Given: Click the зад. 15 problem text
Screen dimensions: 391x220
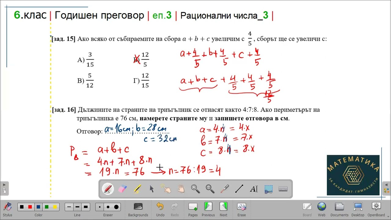Looking at the screenshot, I should [189, 39].
